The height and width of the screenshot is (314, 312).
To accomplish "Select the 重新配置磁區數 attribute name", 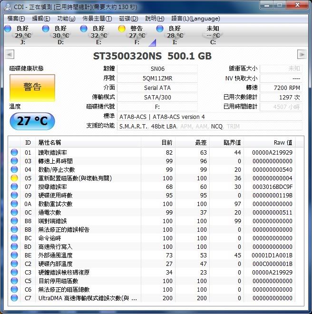I will click(75, 178).
